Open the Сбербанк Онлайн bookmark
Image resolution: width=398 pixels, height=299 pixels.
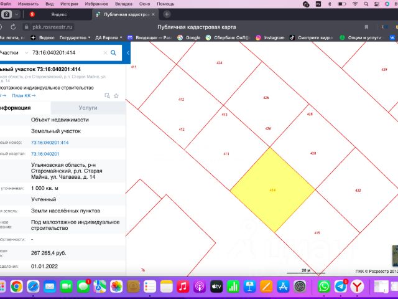pos(228,37)
